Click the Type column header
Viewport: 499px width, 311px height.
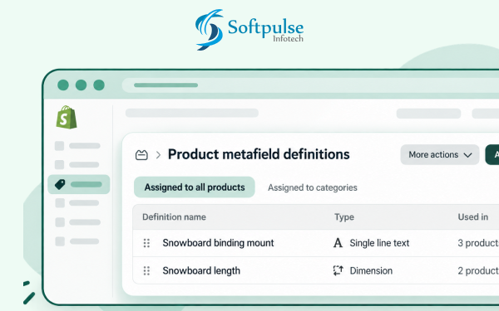(x=344, y=217)
